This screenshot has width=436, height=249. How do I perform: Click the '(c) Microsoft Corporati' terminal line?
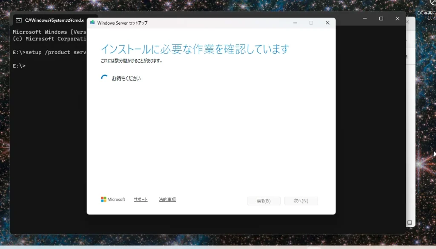tap(49, 39)
